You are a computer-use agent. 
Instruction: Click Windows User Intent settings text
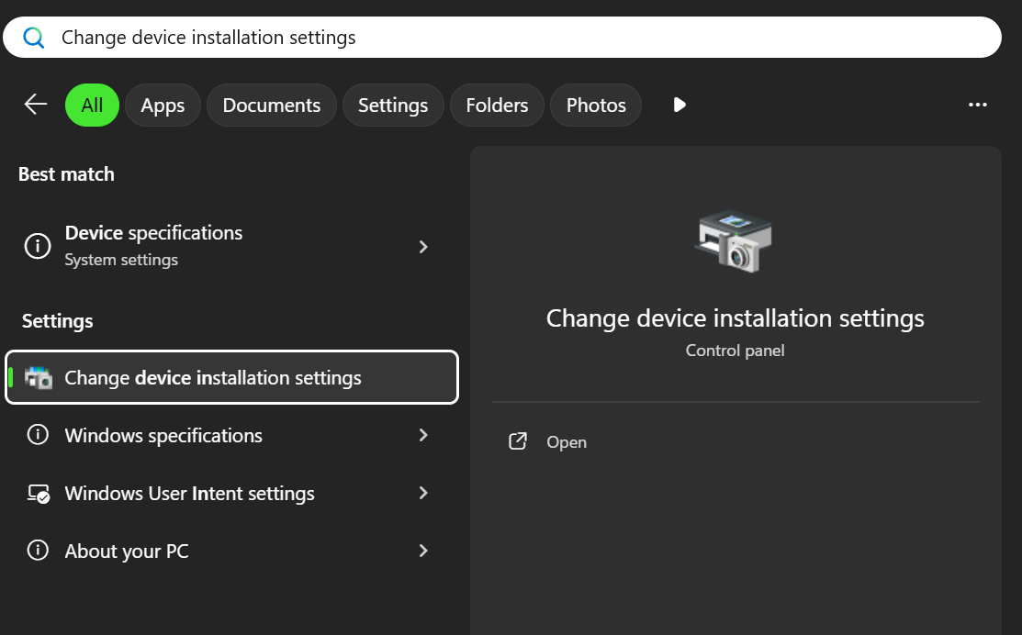click(x=190, y=493)
